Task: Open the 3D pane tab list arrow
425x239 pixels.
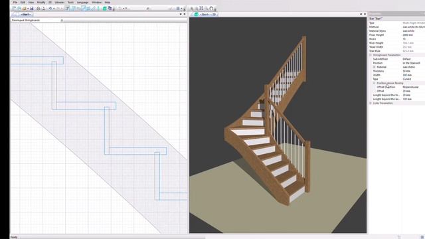Action: [361, 14]
